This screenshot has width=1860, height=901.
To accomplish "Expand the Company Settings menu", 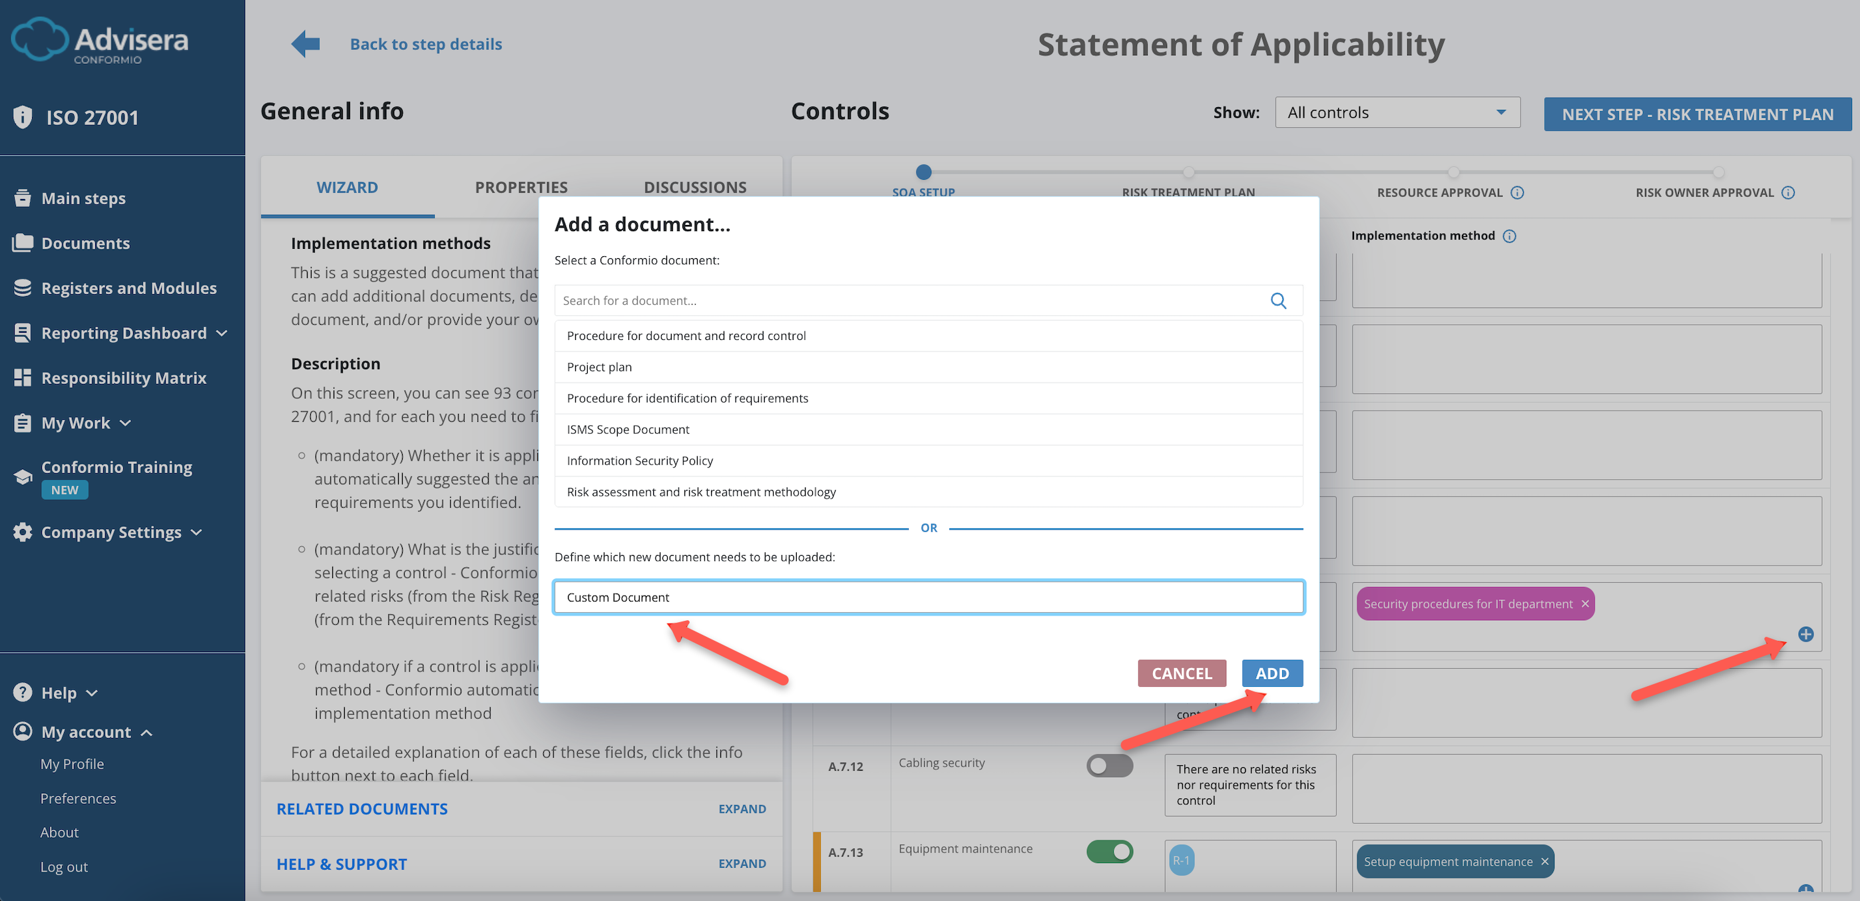I will coord(111,532).
